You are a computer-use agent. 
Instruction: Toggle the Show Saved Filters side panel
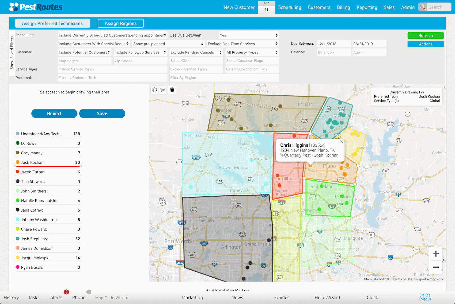pos(12,53)
